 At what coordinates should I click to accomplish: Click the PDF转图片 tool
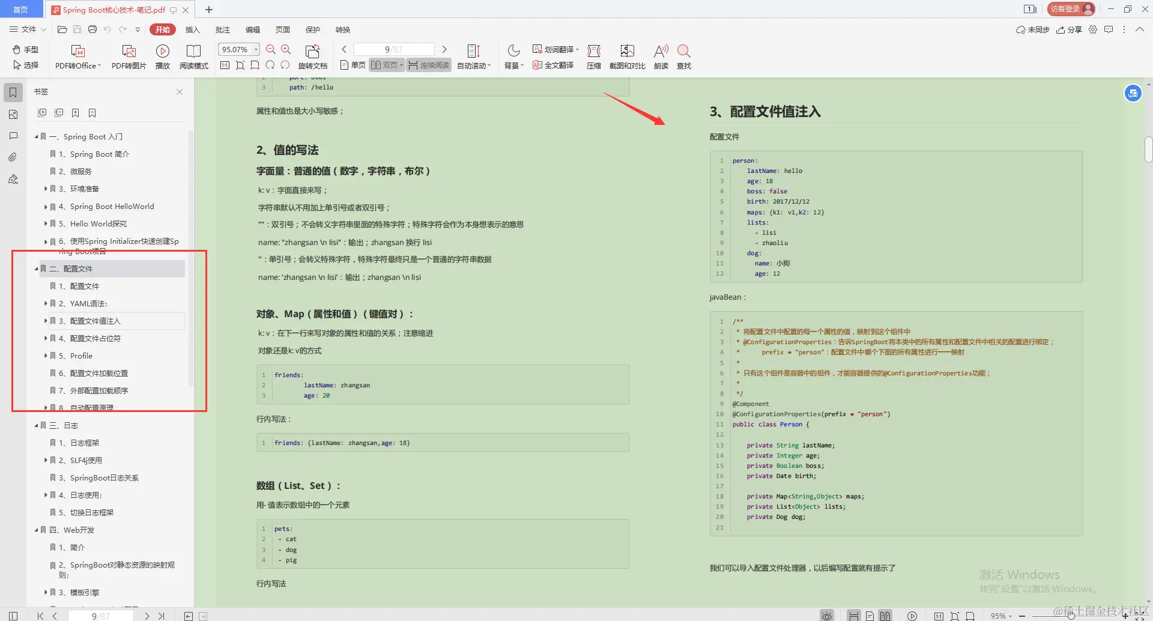(129, 58)
